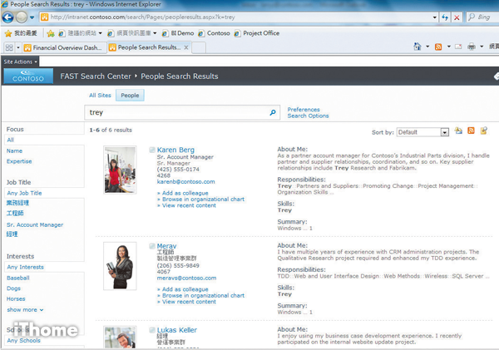
Task: Click the stop loading X icon
Action: coord(458,17)
